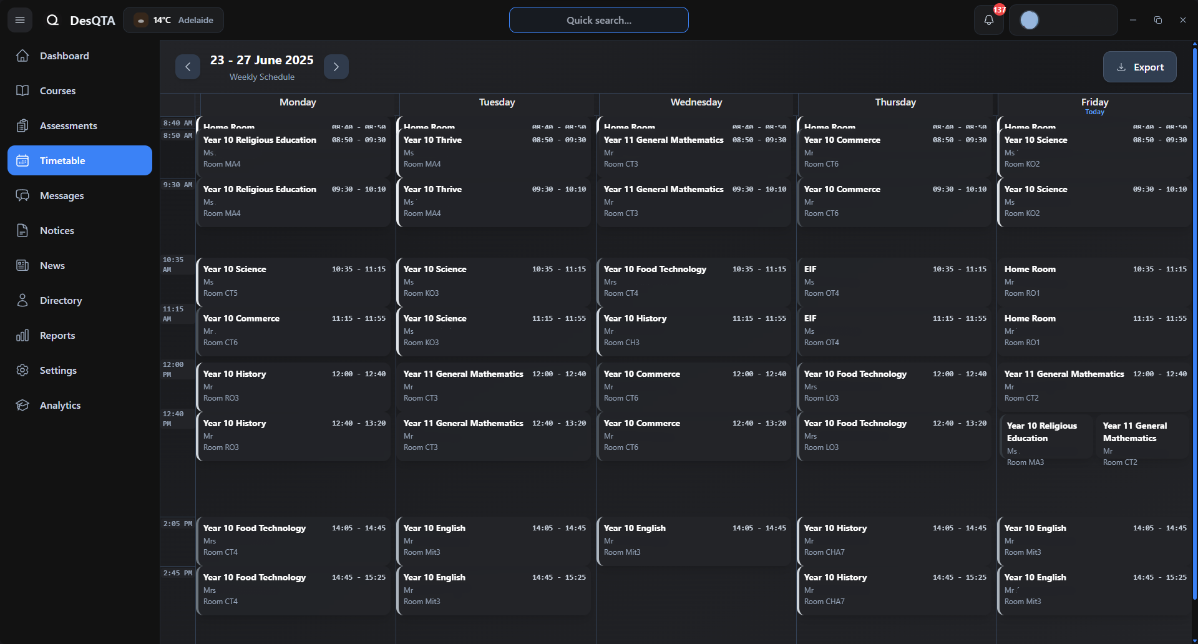Open the Assessments clipboard icon

tap(22, 125)
